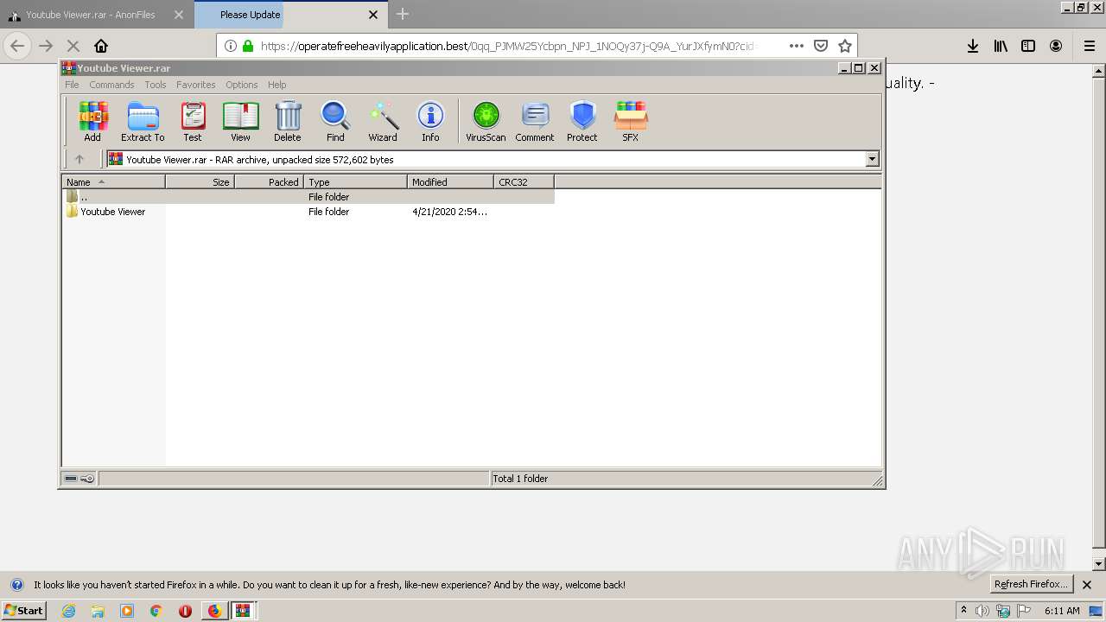This screenshot has width=1106, height=622.
Task: Click the Protect shield icon
Action: tap(582, 121)
